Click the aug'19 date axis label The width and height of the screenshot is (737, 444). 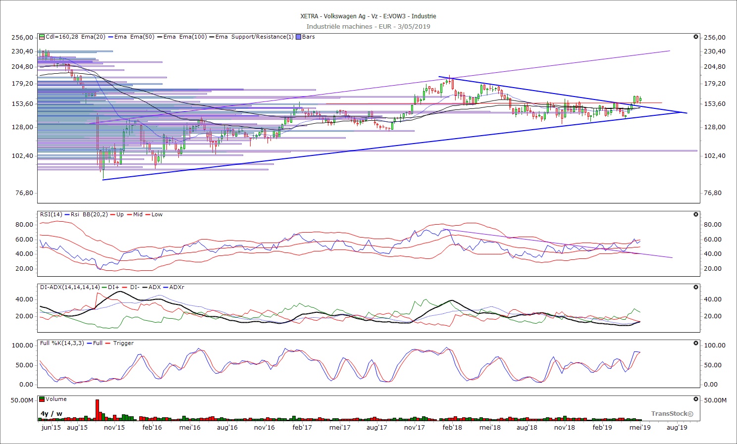(x=677, y=427)
